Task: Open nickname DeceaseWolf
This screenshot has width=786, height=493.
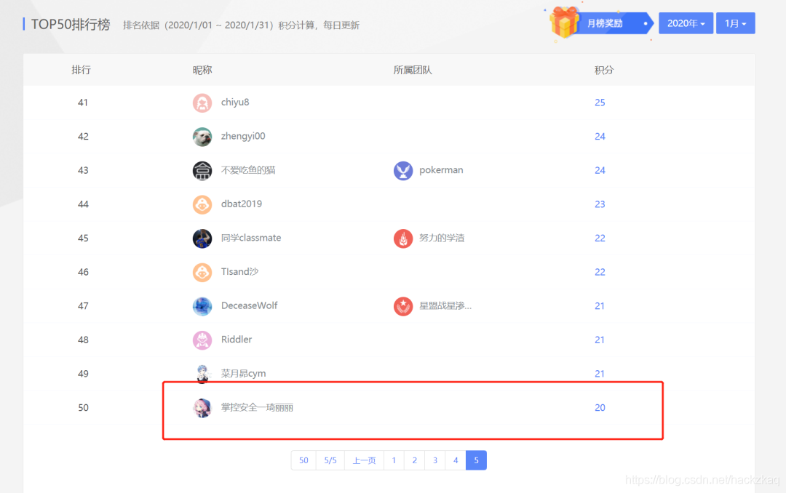Action: [249, 305]
